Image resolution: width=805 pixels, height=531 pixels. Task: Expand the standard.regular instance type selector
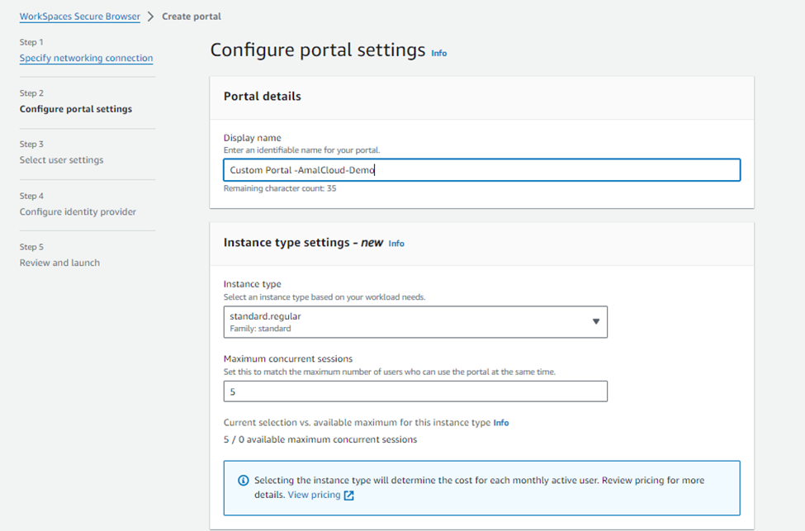click(x=415, y=322)
